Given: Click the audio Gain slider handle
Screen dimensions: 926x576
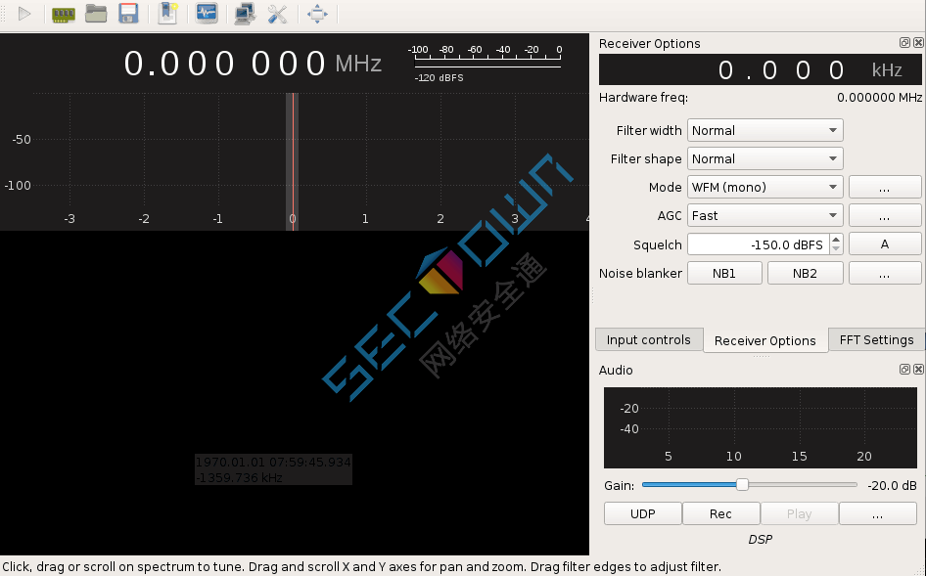Looking at the screenshot, I should click(742, 484).
